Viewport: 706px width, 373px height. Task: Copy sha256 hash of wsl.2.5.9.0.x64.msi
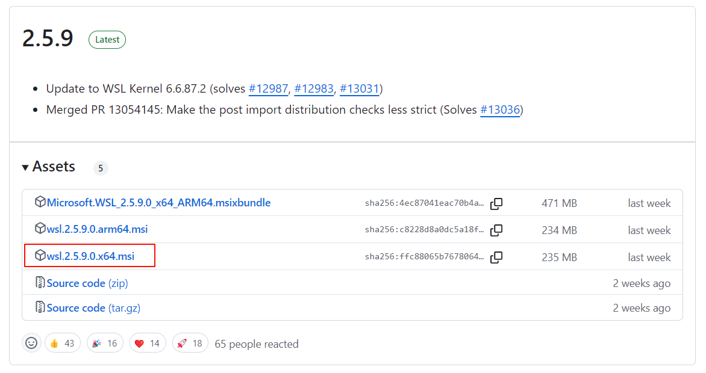(x=496, y=257)
